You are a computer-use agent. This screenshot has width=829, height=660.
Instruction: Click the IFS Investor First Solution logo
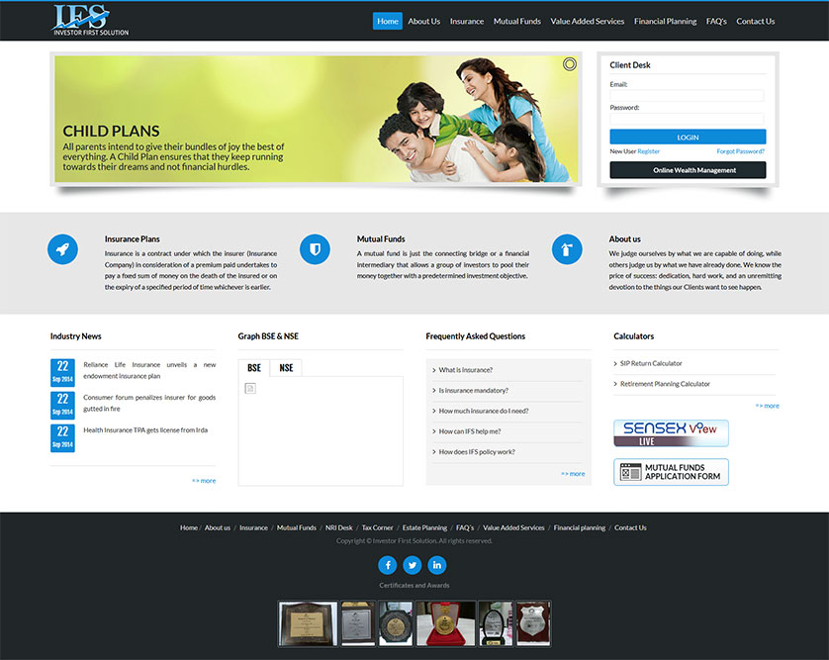91,20
